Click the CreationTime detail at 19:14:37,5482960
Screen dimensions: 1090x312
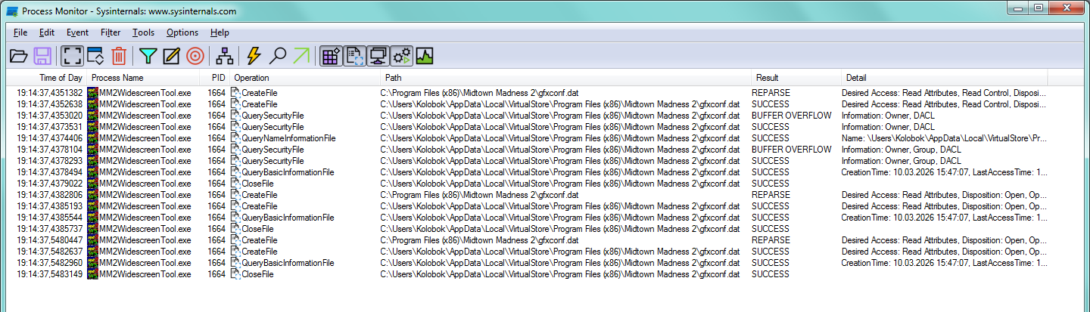tap(945, 263)
